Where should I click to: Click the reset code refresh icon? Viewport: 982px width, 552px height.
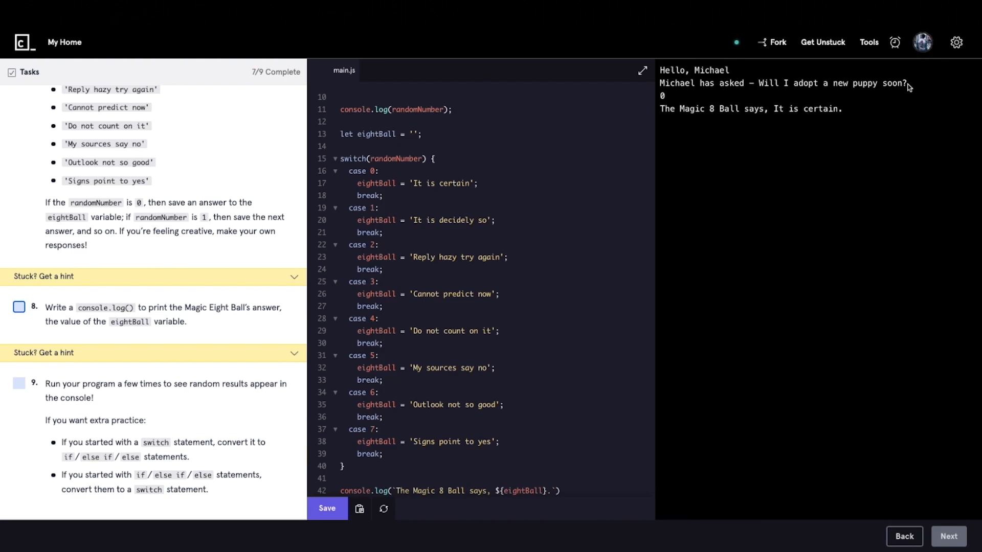384,509
